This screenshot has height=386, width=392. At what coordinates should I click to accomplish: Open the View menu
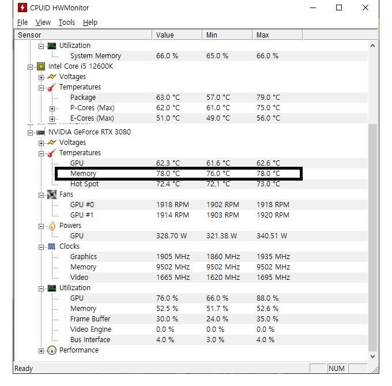43,23
